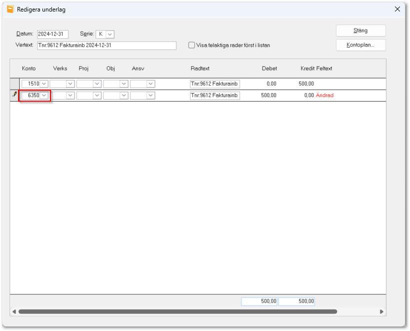Expand Ansv dropdown in the 1510 row
The image size is (410, 331).
click(x=150, y=84)
